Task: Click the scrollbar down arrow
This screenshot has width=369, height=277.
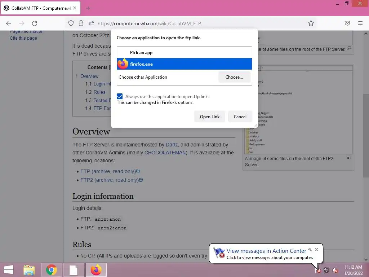Action: tap(366, 260)
